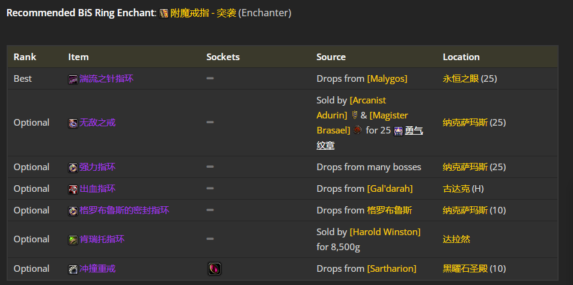This screenshot has height=285, width=573.
Task: Click the 肯瑞托指环 item icon
Action: [x=73, y=240]
